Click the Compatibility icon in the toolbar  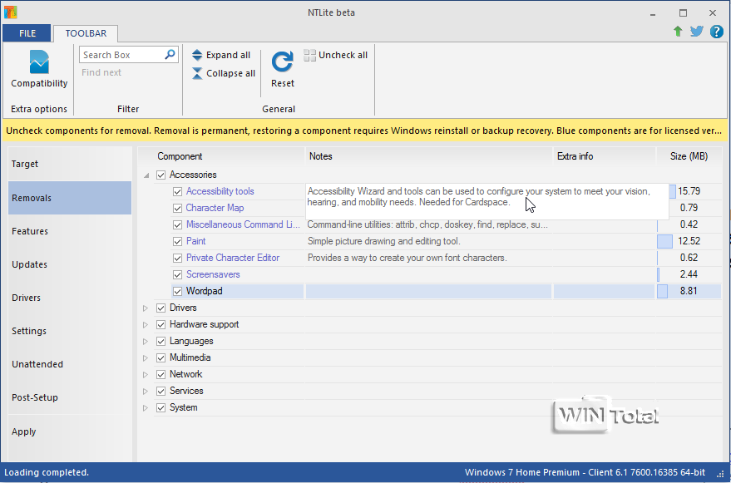pos(39,62)
